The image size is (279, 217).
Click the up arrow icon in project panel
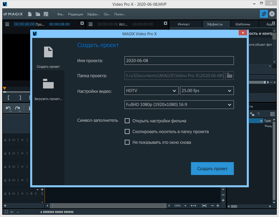tap(259, 114)
